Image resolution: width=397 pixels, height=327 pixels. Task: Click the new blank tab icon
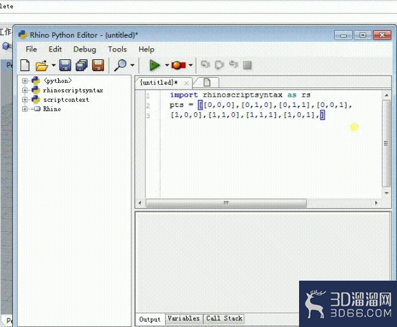(x=207, y=82)
